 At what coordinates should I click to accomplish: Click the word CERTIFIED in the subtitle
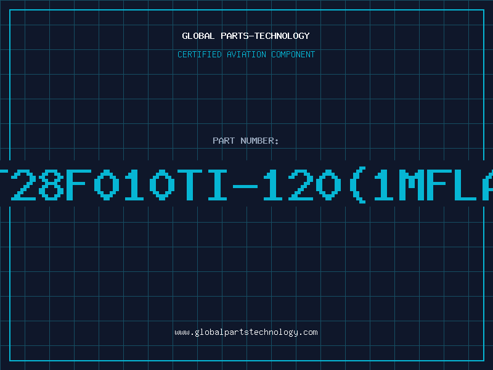(x=199, y=54)
